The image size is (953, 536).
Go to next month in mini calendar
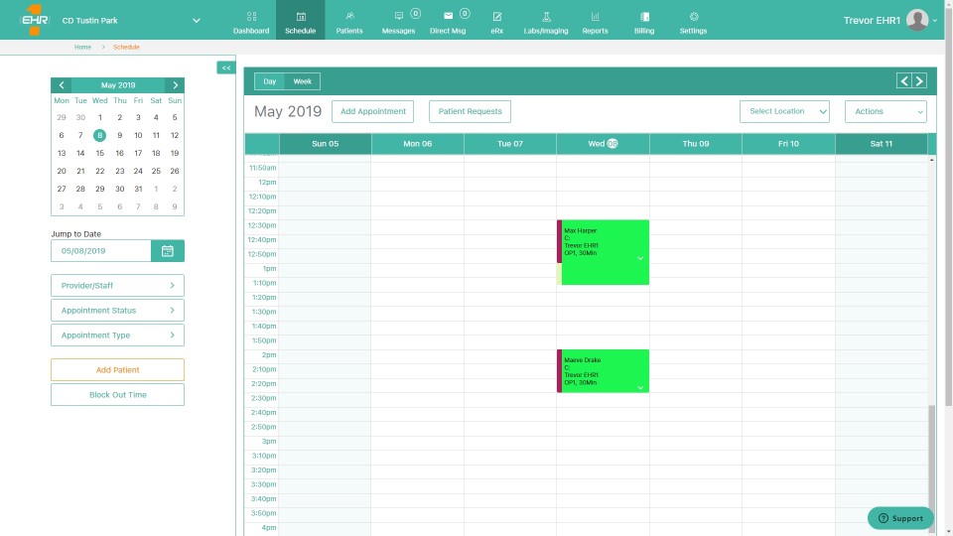point(175,85)
